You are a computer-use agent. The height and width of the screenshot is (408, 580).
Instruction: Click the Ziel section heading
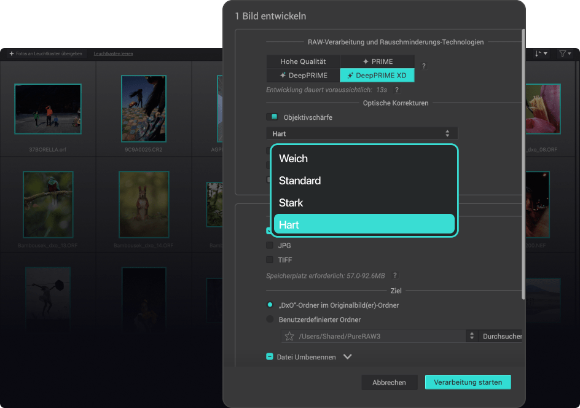coord(396,291)
